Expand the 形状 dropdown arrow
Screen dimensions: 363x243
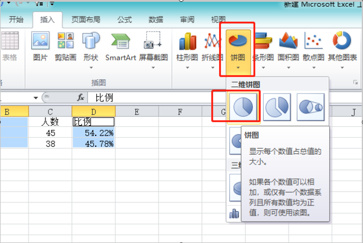91,68
